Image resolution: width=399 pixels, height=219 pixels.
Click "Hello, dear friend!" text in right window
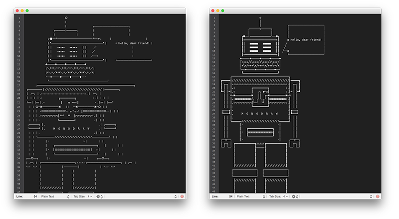(x=306, y=40)
